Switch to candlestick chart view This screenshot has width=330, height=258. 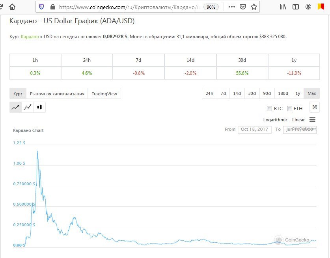pyautogui.click(x=39, y=107)
